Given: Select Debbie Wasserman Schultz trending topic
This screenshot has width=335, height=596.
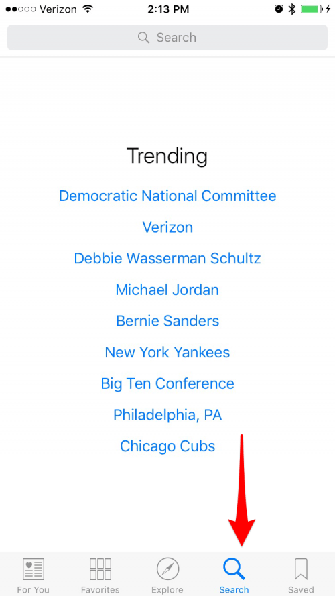Looking at the screenshot, I should [167, 259].
